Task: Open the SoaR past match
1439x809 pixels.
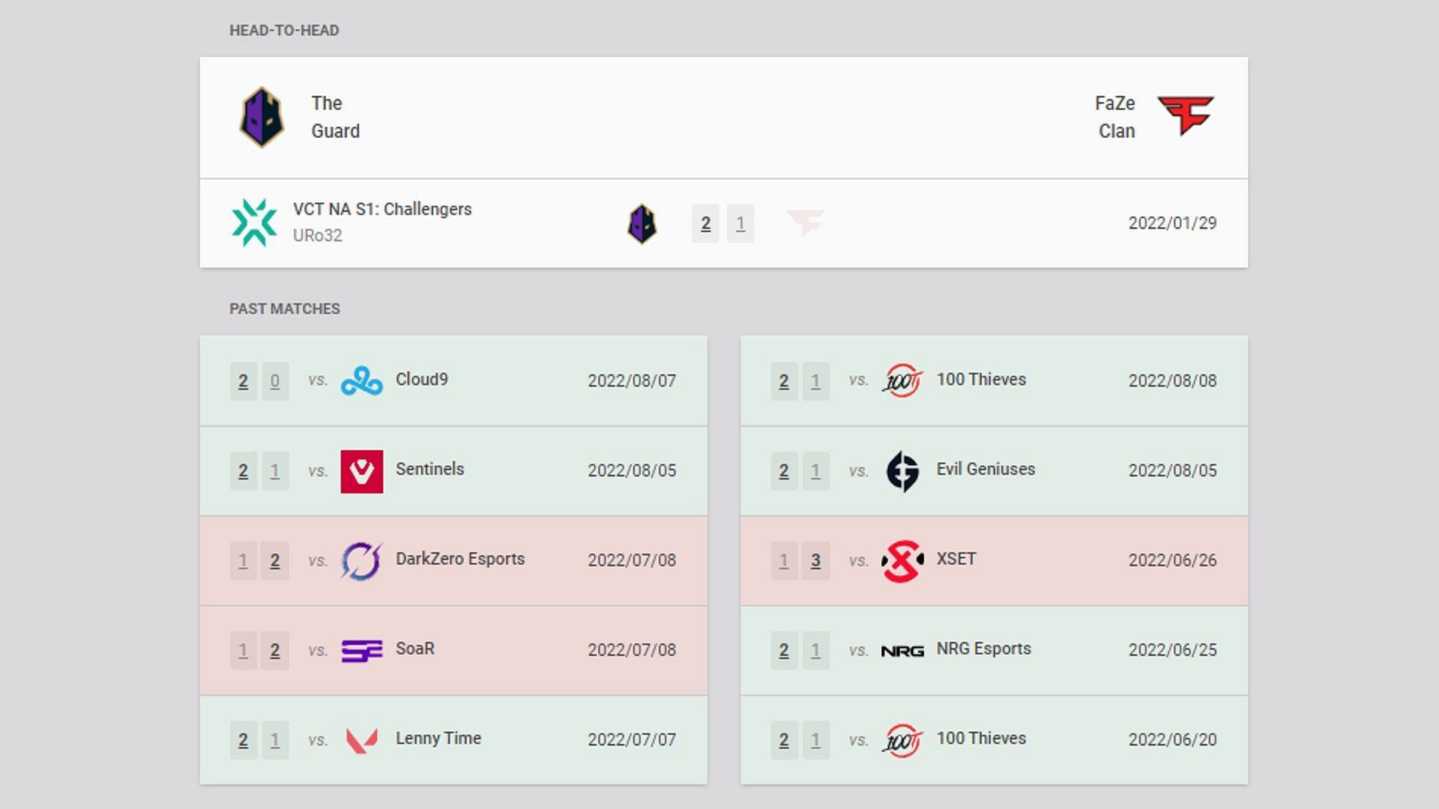Action: coord(453,650)
